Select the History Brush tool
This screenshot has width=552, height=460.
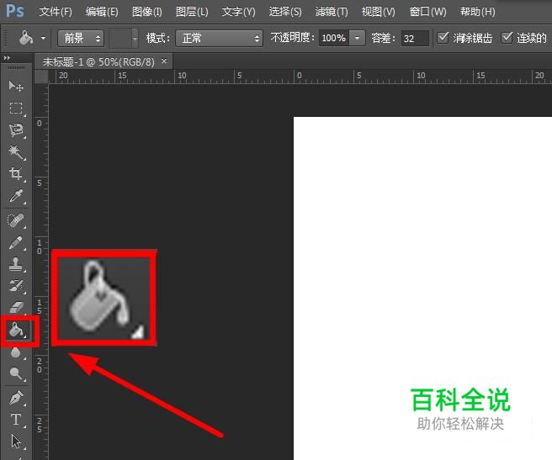[16, 286]
